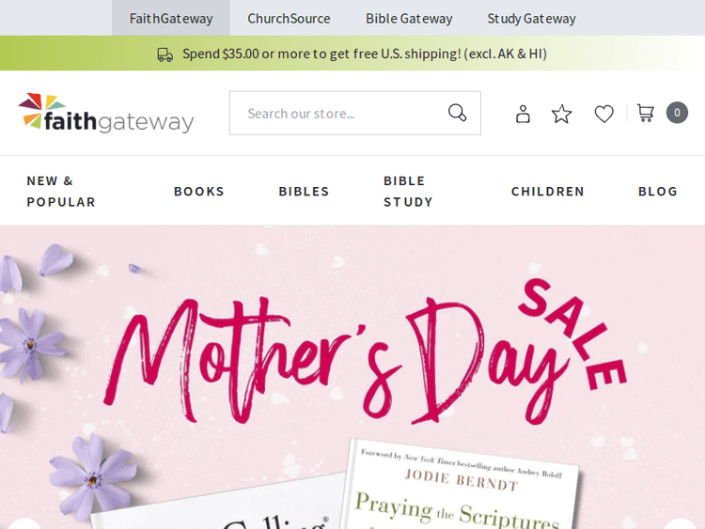Focus the Search our store field
Viewport: 705px width, 529px height.
(x=355, y=114)
